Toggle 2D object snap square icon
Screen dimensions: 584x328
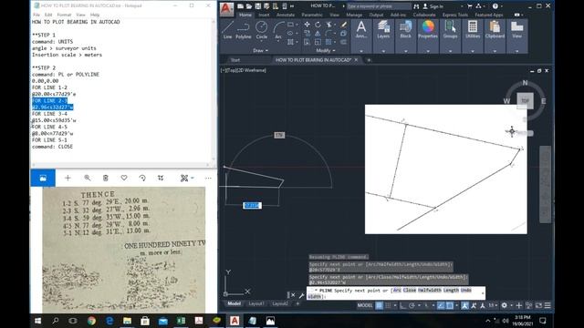click(x=450, y=305)
